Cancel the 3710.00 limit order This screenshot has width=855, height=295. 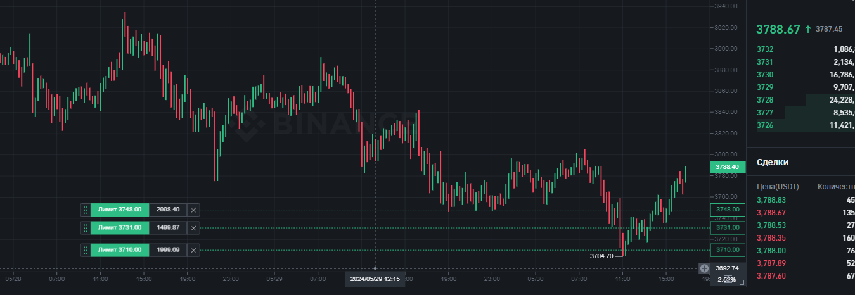click(194, 250)
